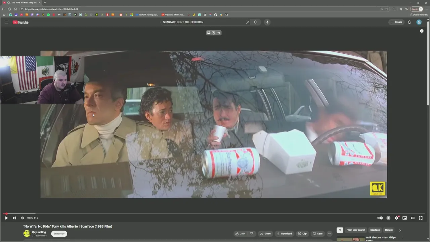Open browser home page
The height and width of the screenshot is (242, 430).
point(15,9)
